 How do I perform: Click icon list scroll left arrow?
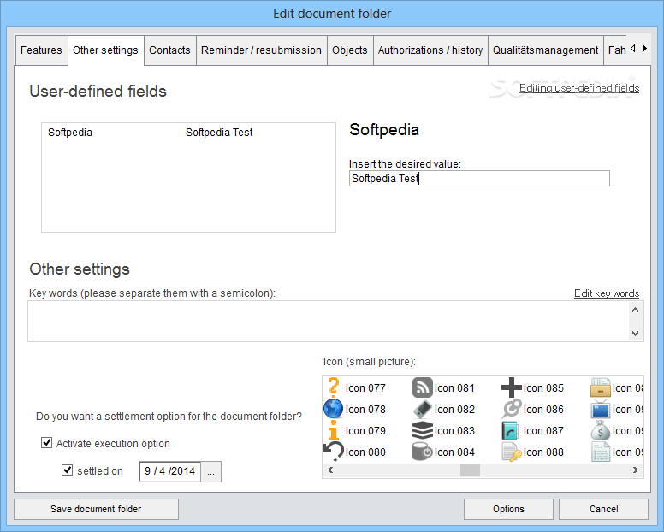tap(331, 470)
